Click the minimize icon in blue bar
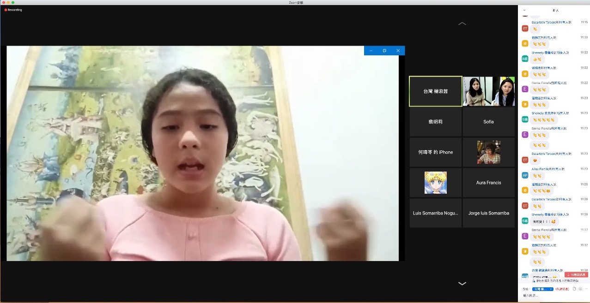The image size is (590, 303). (371, 51)
